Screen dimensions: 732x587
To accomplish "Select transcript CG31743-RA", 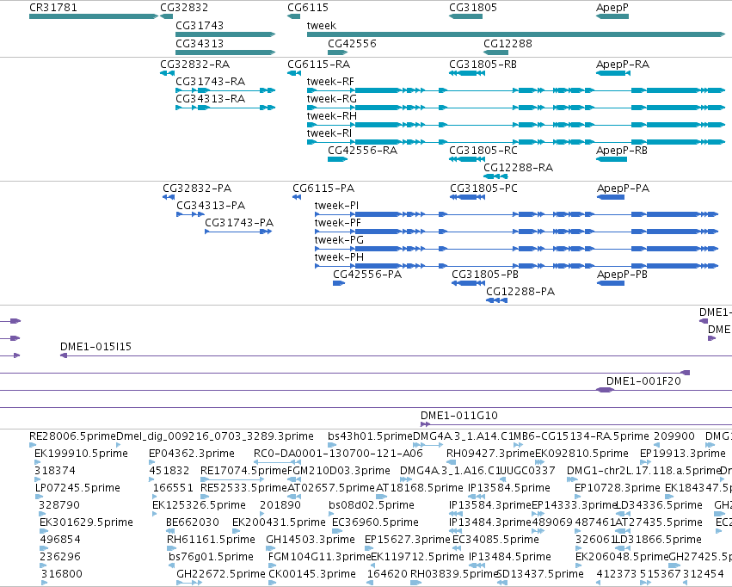I will (225, 90).
